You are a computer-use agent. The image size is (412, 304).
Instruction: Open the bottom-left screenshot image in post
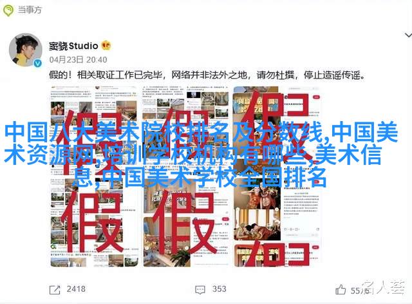coord(95,222)
